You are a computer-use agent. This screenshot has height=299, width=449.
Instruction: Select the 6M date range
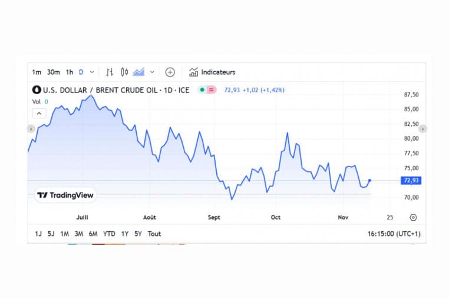coord(93,234)
